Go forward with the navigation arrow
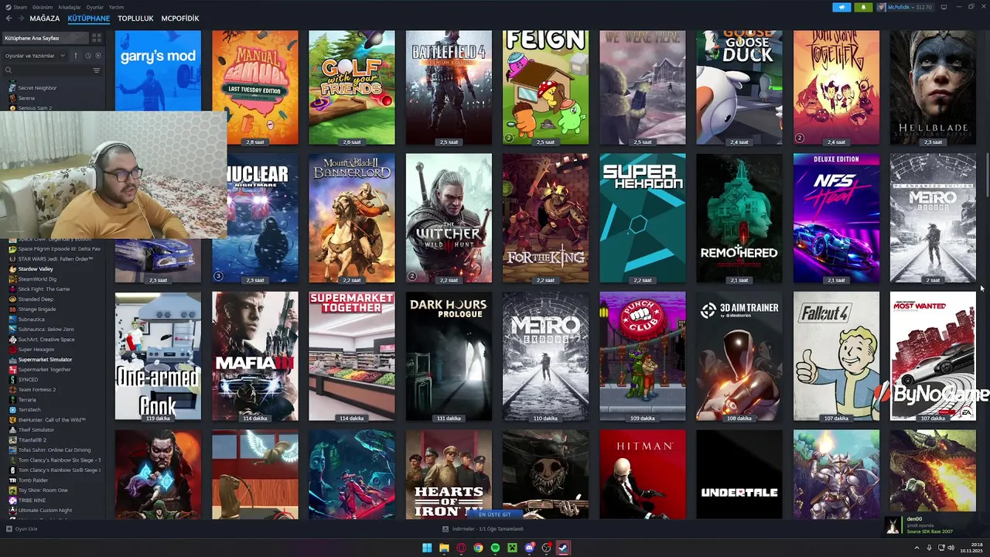This screenshot has width=990, height=557. (20, 18)
